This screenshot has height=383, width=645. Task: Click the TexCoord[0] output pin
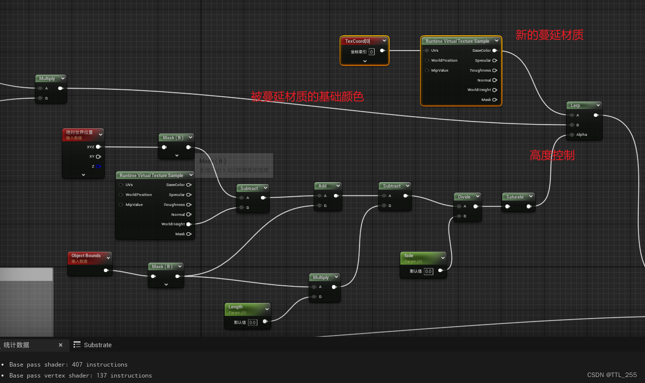click(x=382, y=51)
